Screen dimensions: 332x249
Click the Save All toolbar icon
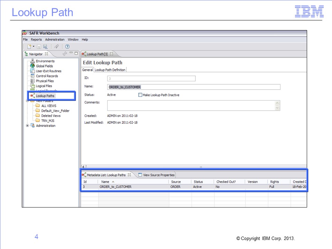point(45,47)
